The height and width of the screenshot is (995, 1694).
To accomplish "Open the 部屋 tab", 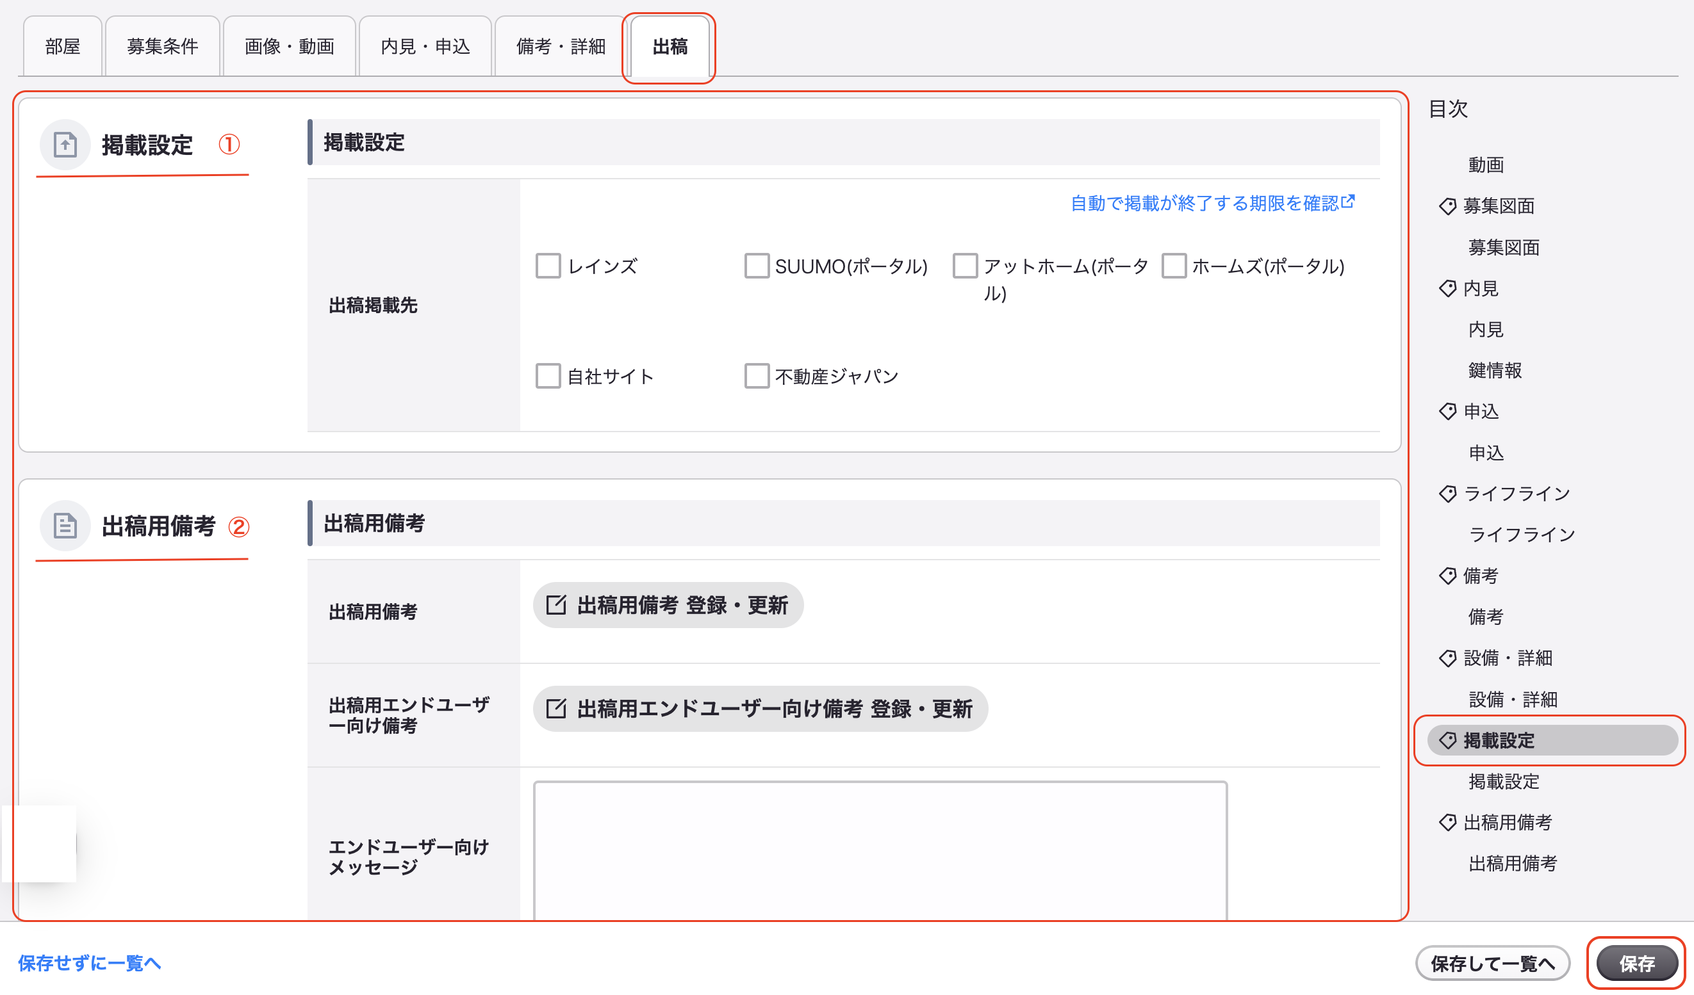I will pos(63,46).
